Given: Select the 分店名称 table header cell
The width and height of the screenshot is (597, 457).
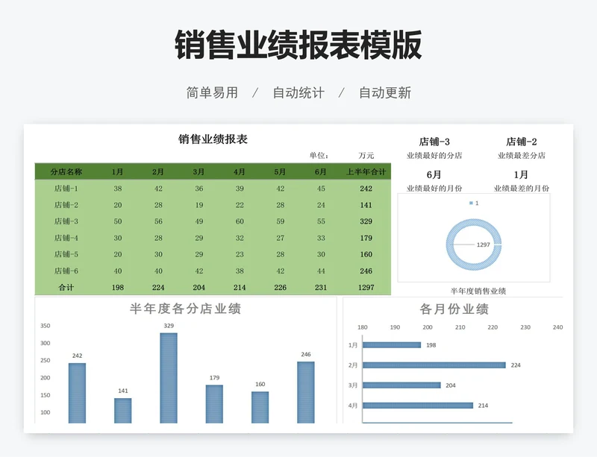Looking at the screenshot, I should point(66,171).
